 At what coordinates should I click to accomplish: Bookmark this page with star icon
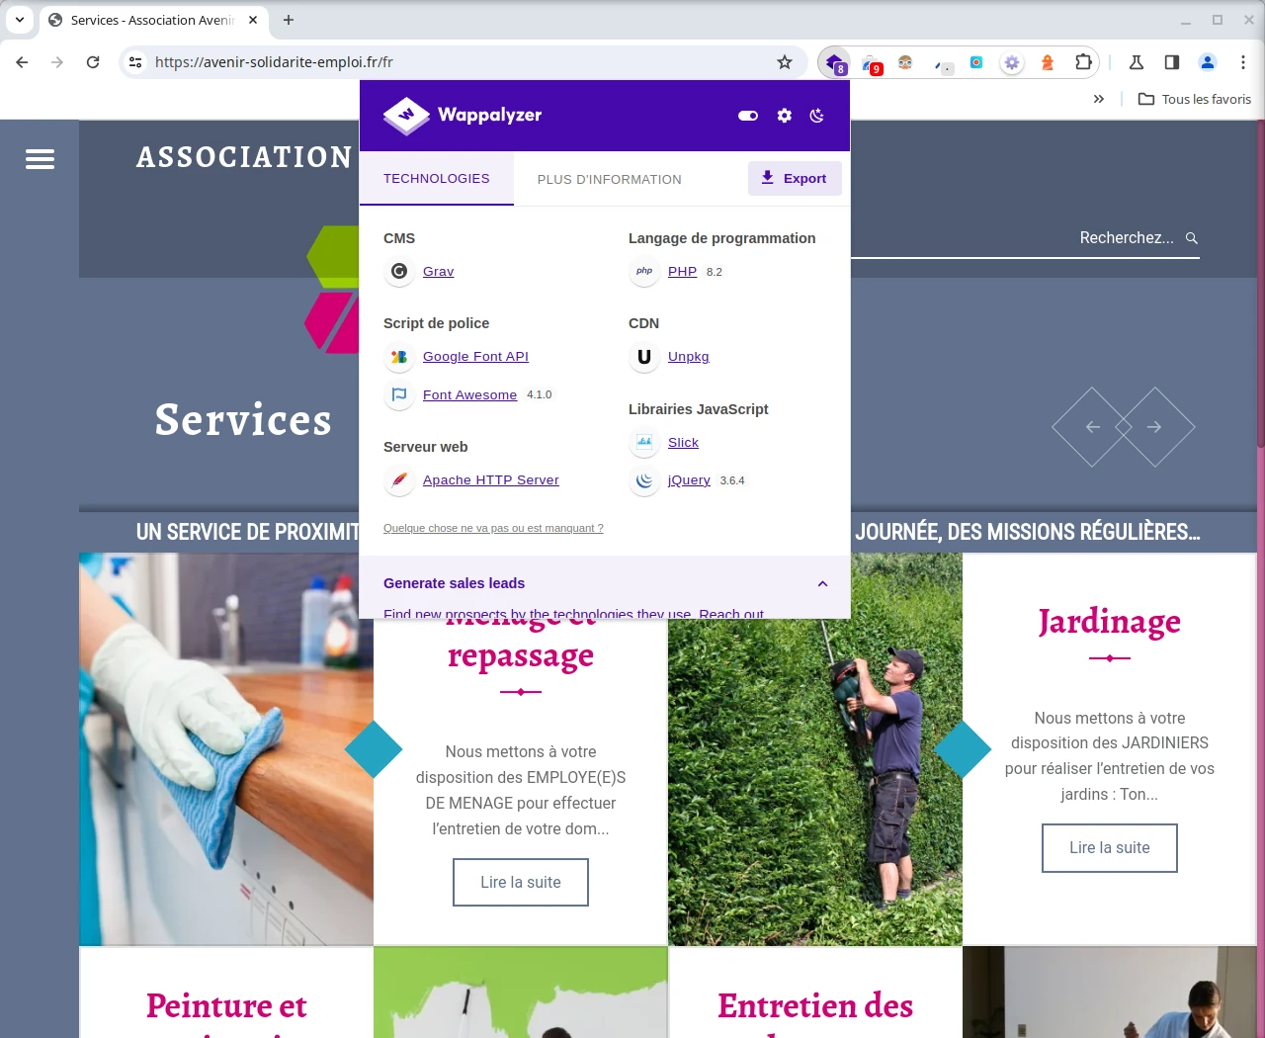tap(785, 62)
